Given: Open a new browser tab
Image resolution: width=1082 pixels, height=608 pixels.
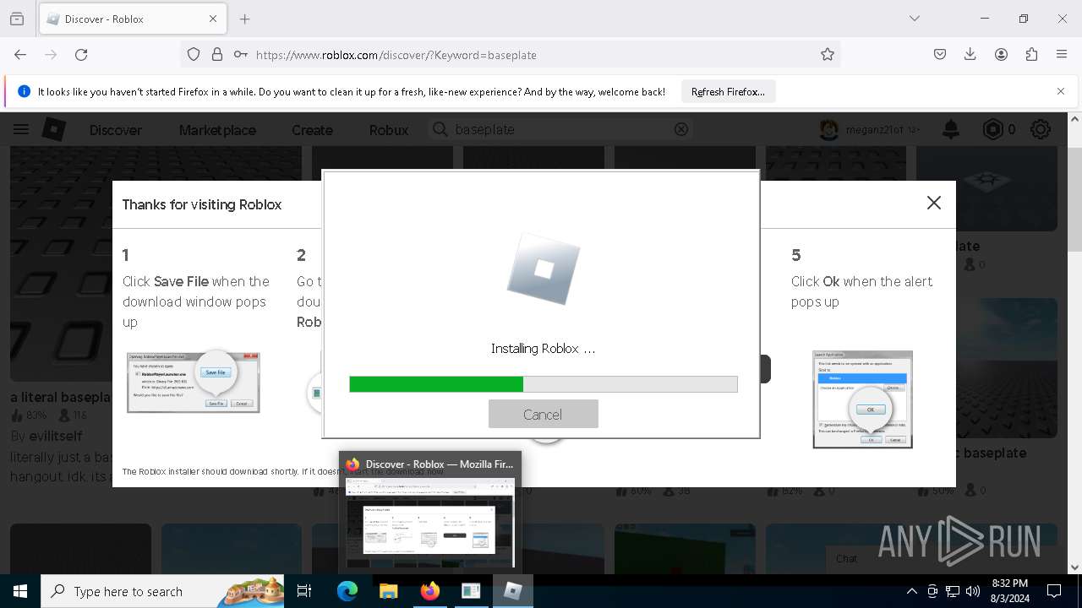Looking at the screenshot, I should tap(245, 19).
